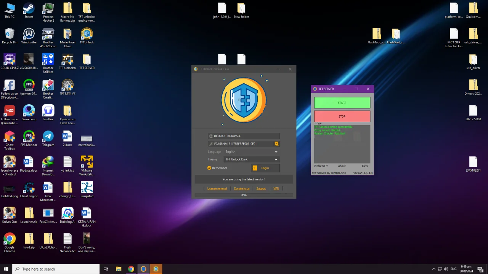
Task: Open the Donate to us link
Action: (242, 189)
